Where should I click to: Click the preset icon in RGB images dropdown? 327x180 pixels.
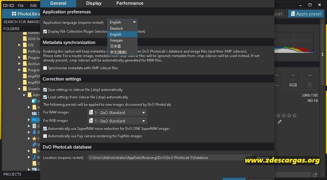tap(91, 121)
